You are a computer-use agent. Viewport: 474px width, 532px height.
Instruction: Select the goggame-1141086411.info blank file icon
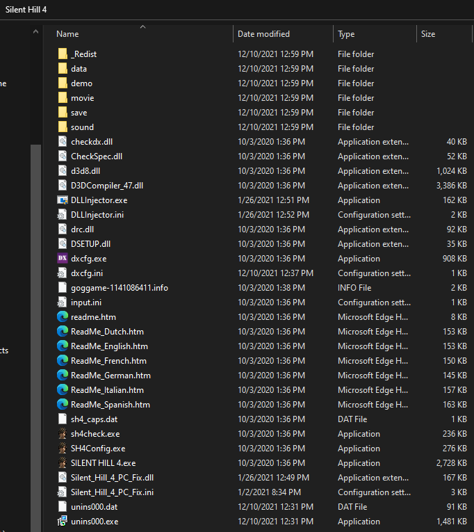[63, 287]
